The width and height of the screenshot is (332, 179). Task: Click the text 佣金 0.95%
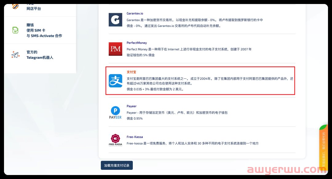[x=135, y=118]
